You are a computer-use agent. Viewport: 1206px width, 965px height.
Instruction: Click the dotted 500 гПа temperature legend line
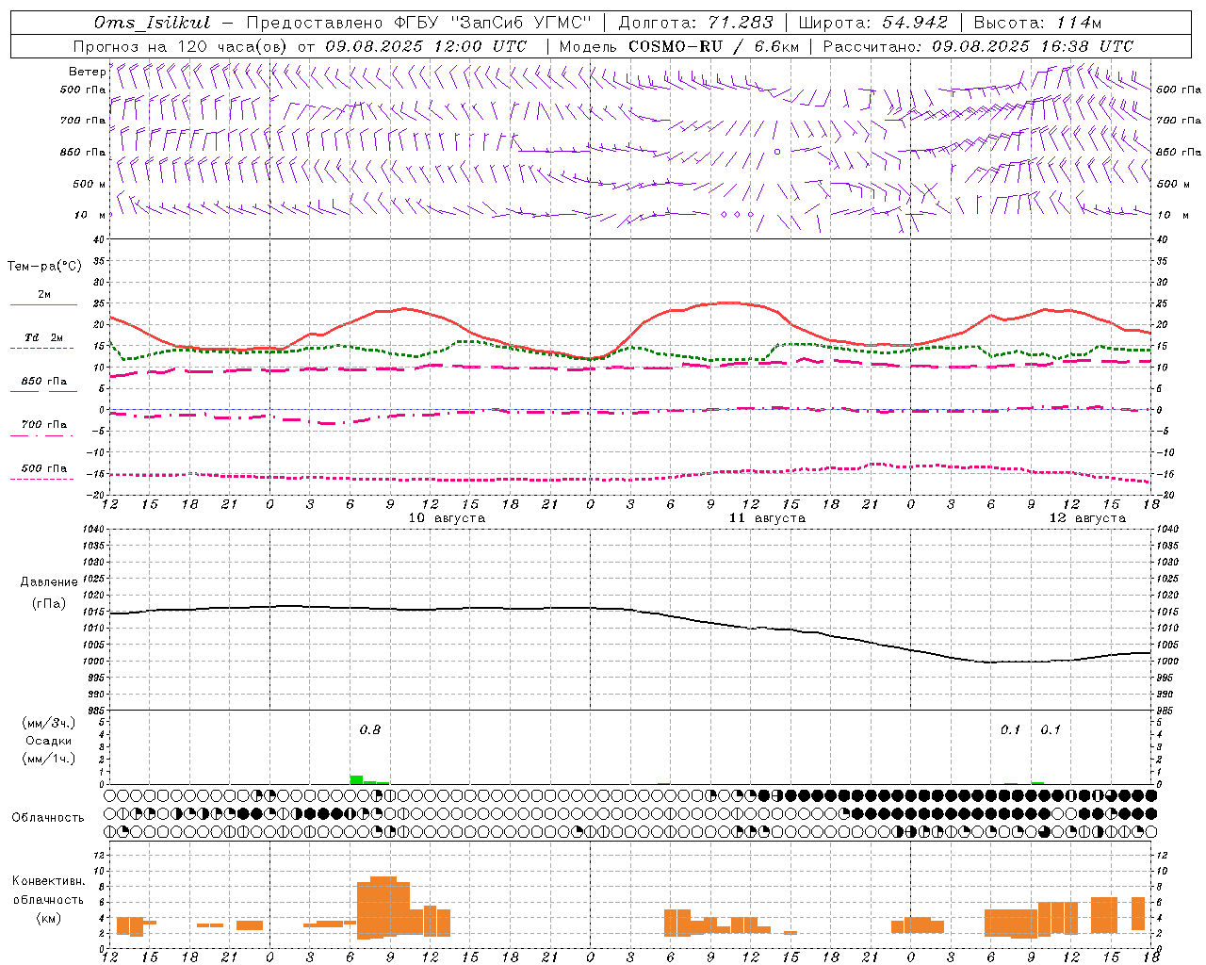(42, 479)
